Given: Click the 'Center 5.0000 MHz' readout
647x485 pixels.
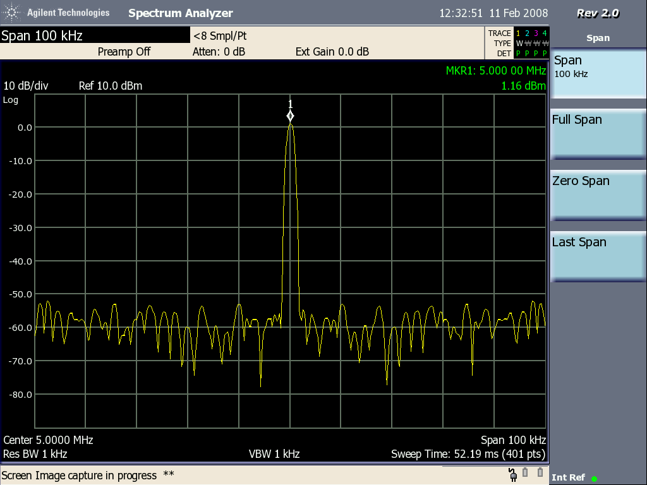Looking at the screenshot, I should pos(48,440).
